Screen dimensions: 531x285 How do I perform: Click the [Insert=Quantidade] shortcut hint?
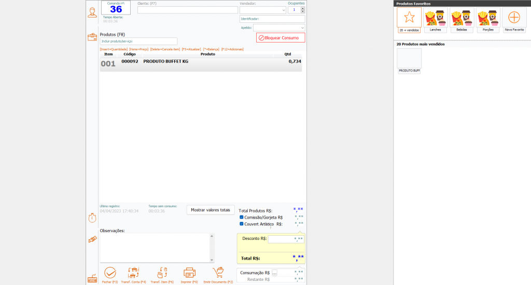point(114,49)
